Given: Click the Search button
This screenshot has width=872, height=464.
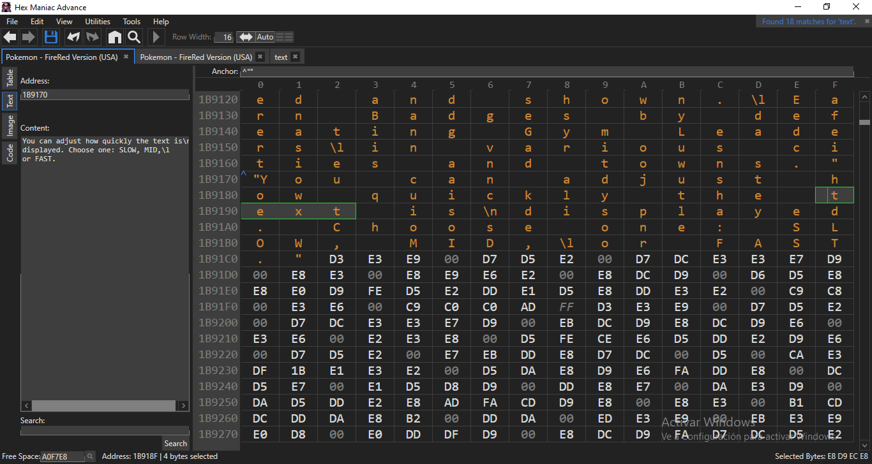Looking at the screenshot, I should pos(176,444).
